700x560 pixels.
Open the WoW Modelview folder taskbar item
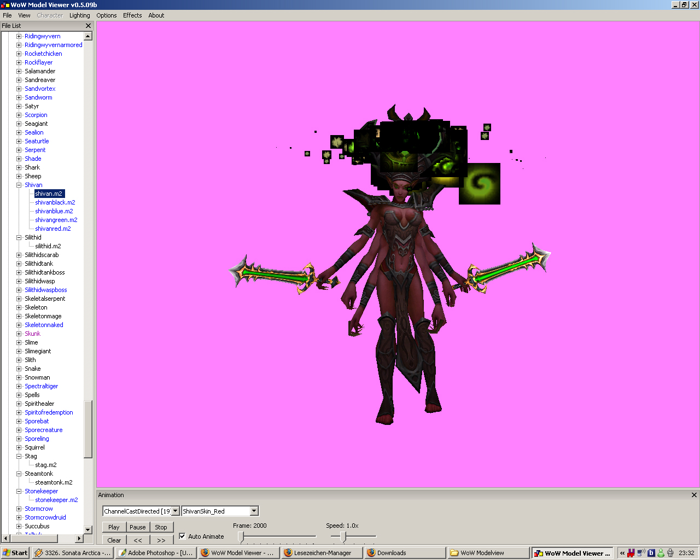click(488, 553)
